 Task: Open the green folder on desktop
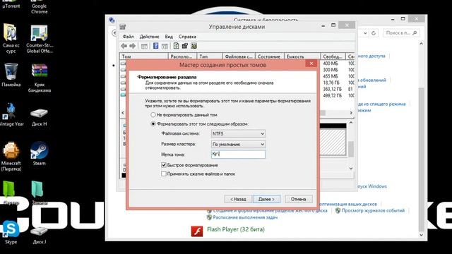click(x=11, y=193)
